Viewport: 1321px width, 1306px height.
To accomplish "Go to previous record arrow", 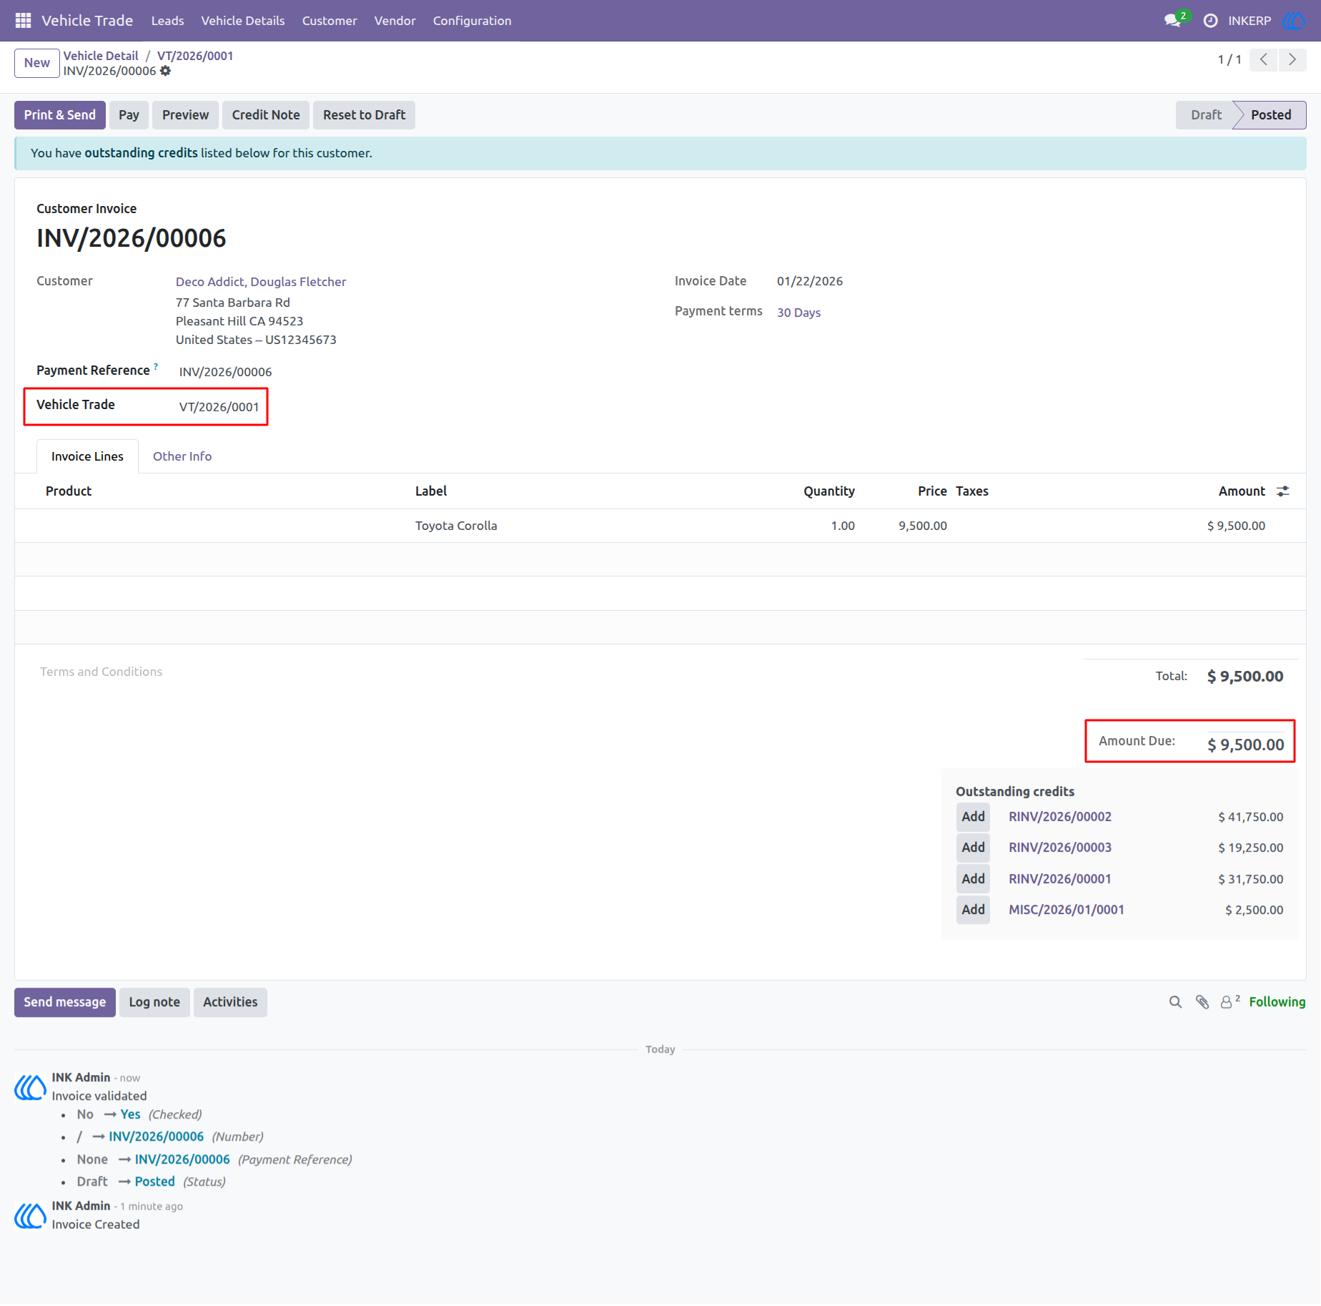I will tap(1264, 59).
